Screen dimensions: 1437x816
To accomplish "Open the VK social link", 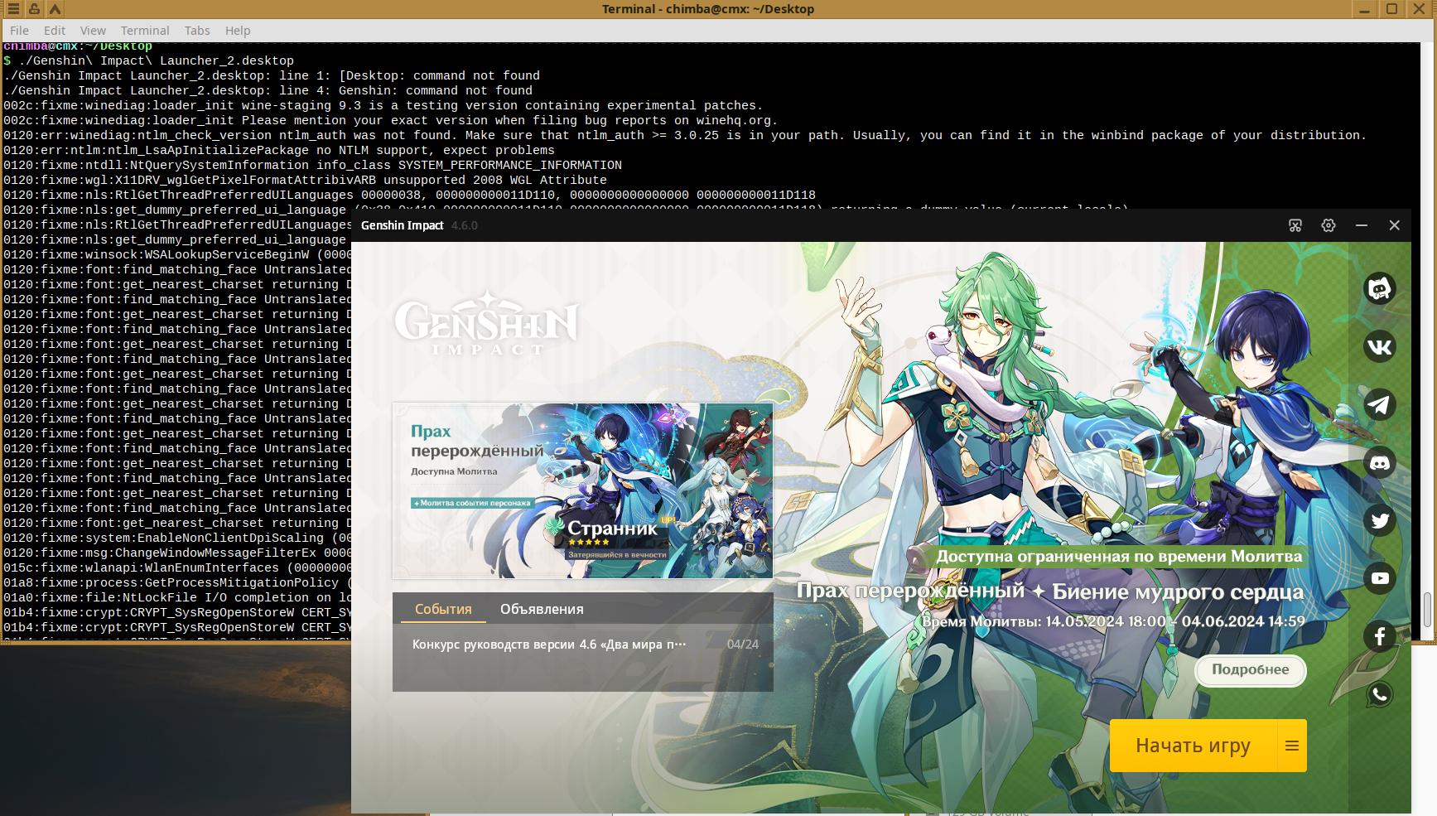I will click(x=1379, y=346).
